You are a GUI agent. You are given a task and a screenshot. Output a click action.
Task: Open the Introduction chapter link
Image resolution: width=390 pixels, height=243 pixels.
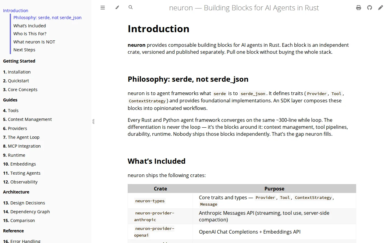point(16,10)
